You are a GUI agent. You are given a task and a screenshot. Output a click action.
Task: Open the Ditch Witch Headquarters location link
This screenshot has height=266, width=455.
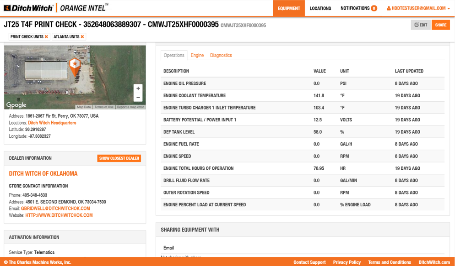52,123
